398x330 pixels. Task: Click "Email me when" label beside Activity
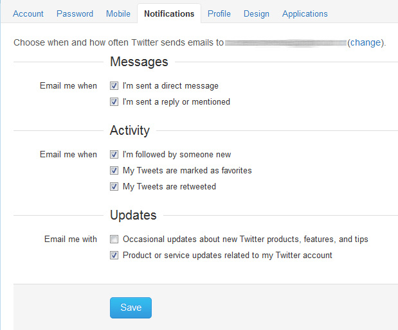coord(68,154)
